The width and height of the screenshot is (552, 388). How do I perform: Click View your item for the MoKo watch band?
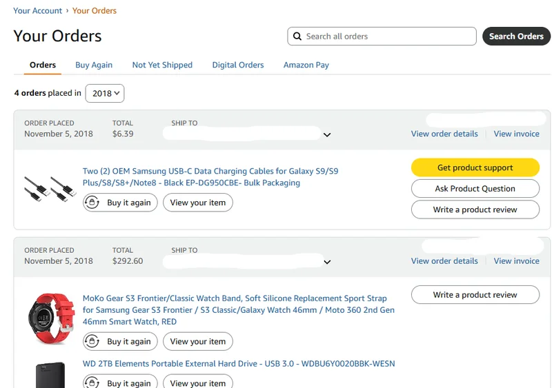(198, 341)
